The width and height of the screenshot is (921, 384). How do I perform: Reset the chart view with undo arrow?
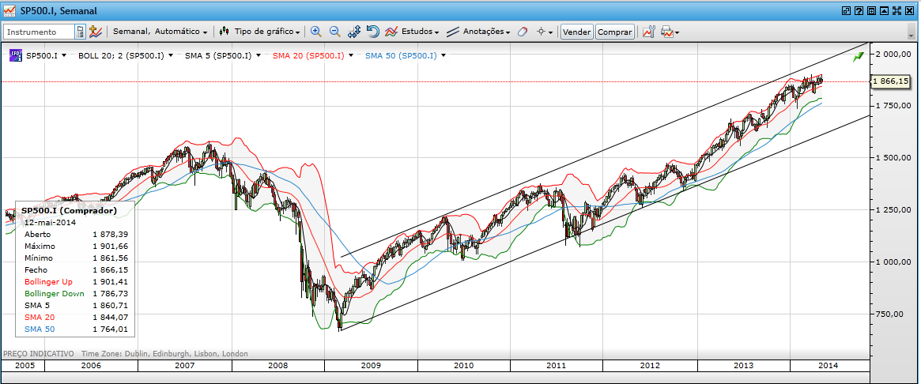tap(372, 32)
